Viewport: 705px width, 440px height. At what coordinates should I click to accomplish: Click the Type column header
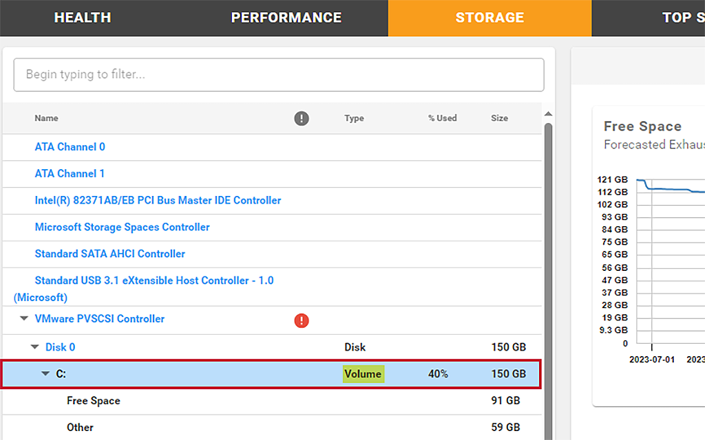354,118
